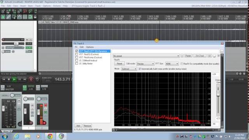
Task: Click the preset plus button
Action: pyautogui.click(x=182, y=56)
